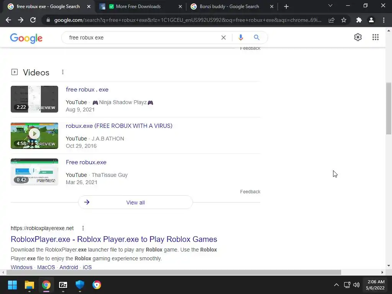Go to Google home via logo

coord(26,38)
